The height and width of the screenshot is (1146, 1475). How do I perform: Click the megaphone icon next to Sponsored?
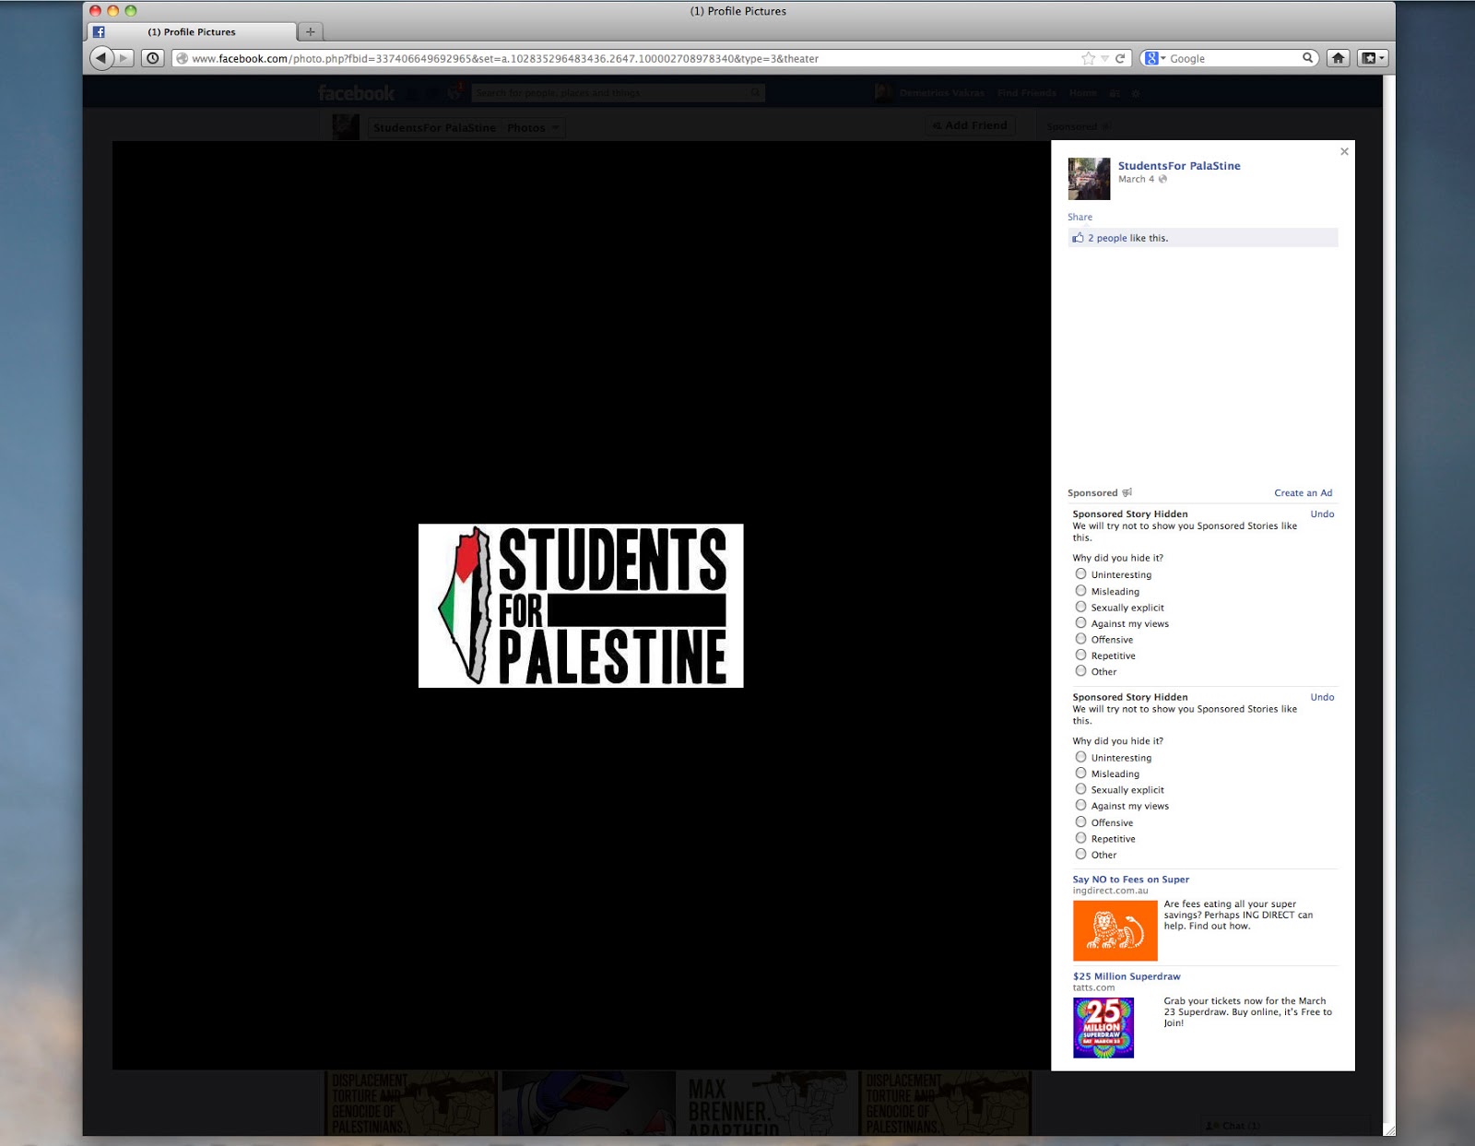click(1127, 492)
